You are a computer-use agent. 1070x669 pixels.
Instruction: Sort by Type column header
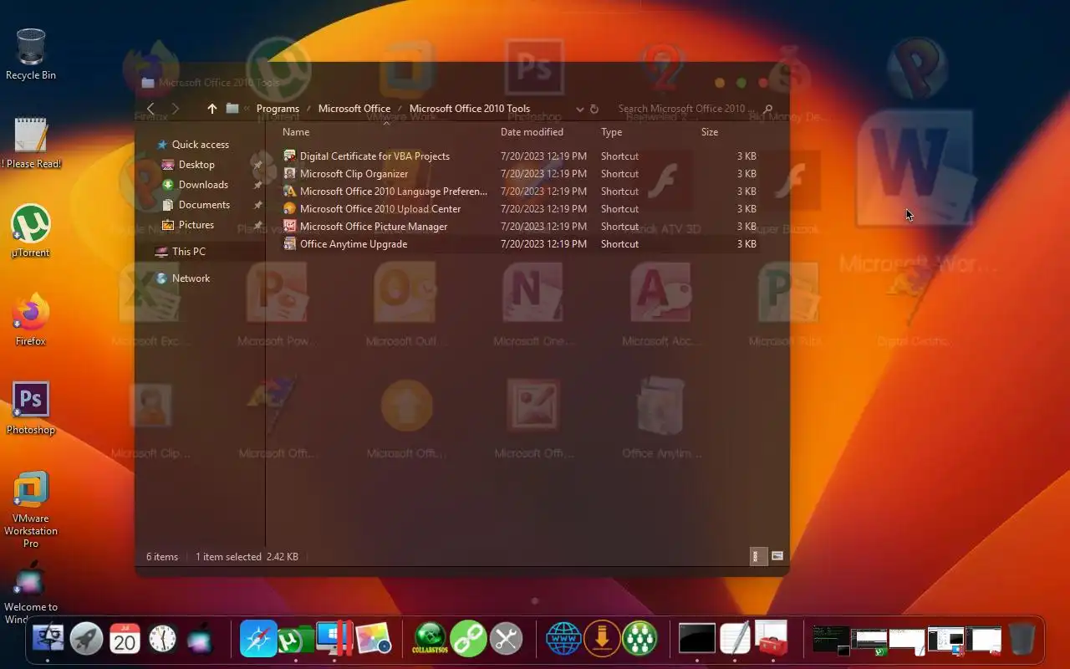point(611,132)
